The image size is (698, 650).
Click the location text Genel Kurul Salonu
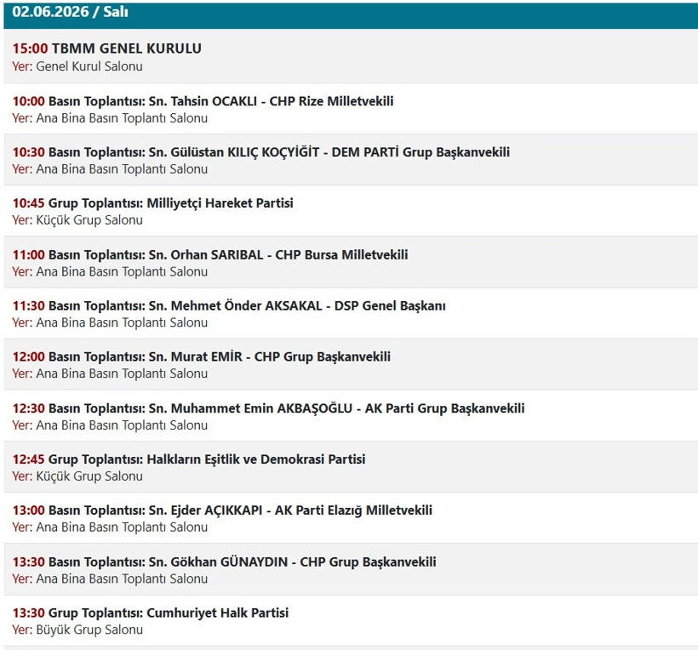tap(89, 66)
